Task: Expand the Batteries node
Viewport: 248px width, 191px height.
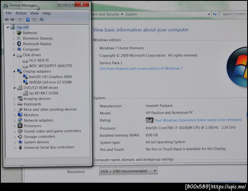Action: click(x=14, y=33)
